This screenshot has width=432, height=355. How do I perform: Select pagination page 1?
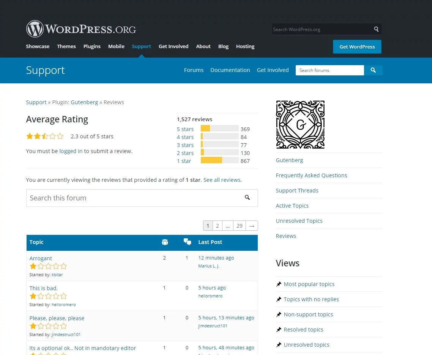click(208, 226)
